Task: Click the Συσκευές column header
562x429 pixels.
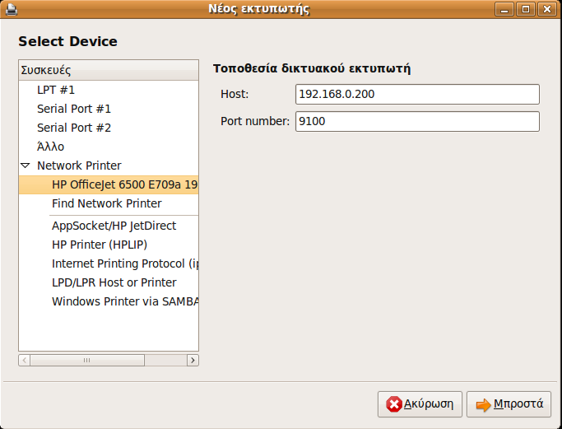Action: [109, 70]
